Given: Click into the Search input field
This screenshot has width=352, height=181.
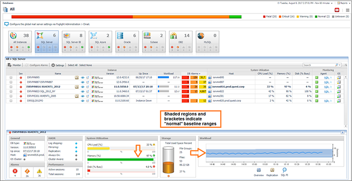Looking at the screenshot, I should (319, 65).
